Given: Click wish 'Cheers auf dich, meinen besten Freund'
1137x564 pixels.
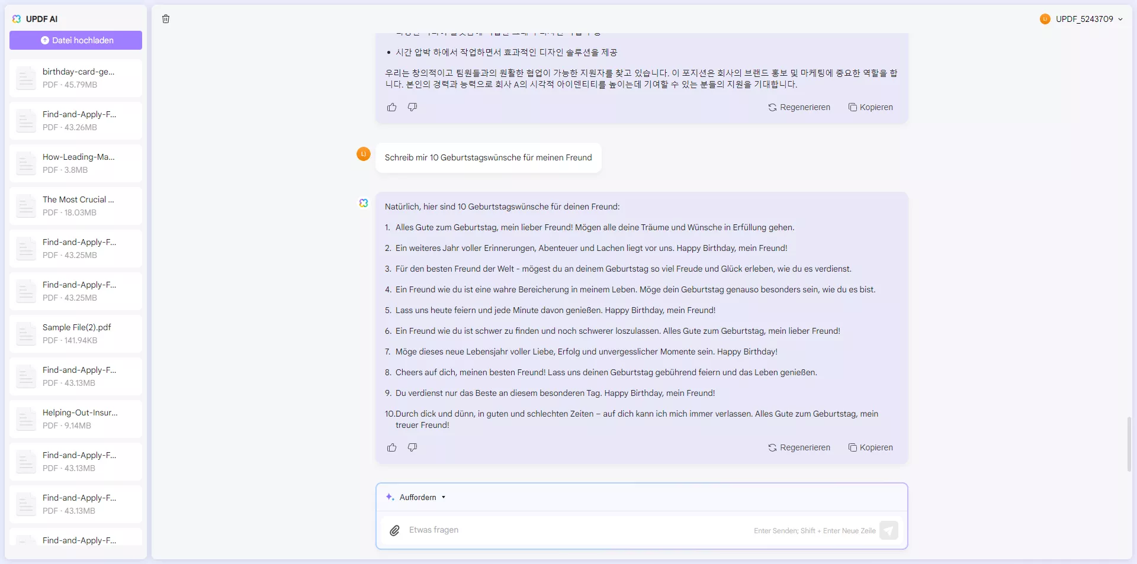Looking at the screenshot, I should pos(606,372).
